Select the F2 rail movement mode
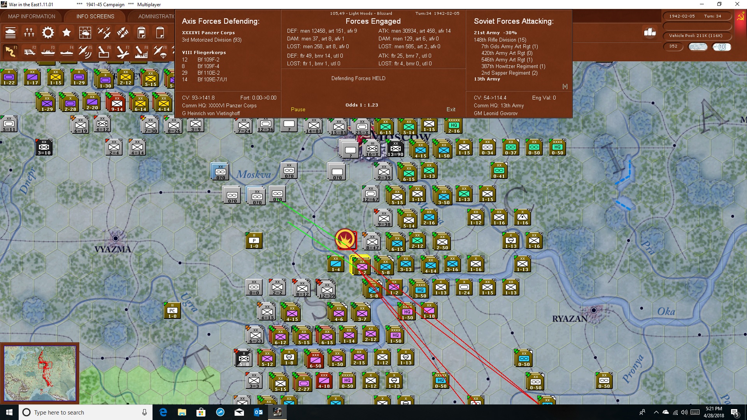This screenshot has height=420, width=747. coord(29,52)
